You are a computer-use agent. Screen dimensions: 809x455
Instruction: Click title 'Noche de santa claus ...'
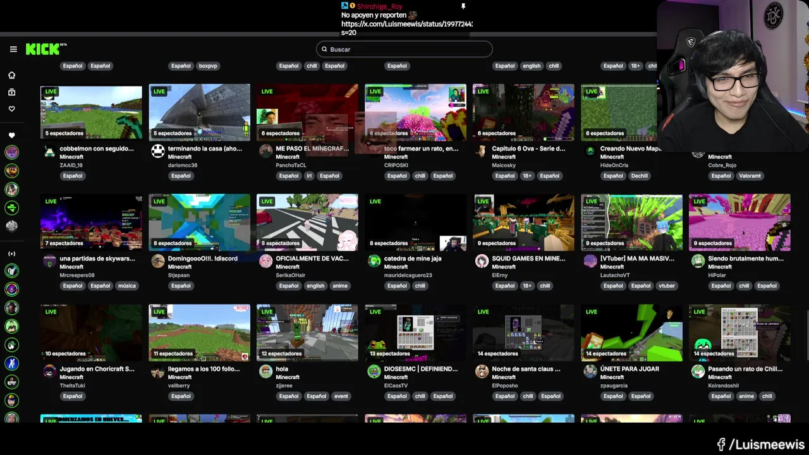pos(526,369)
